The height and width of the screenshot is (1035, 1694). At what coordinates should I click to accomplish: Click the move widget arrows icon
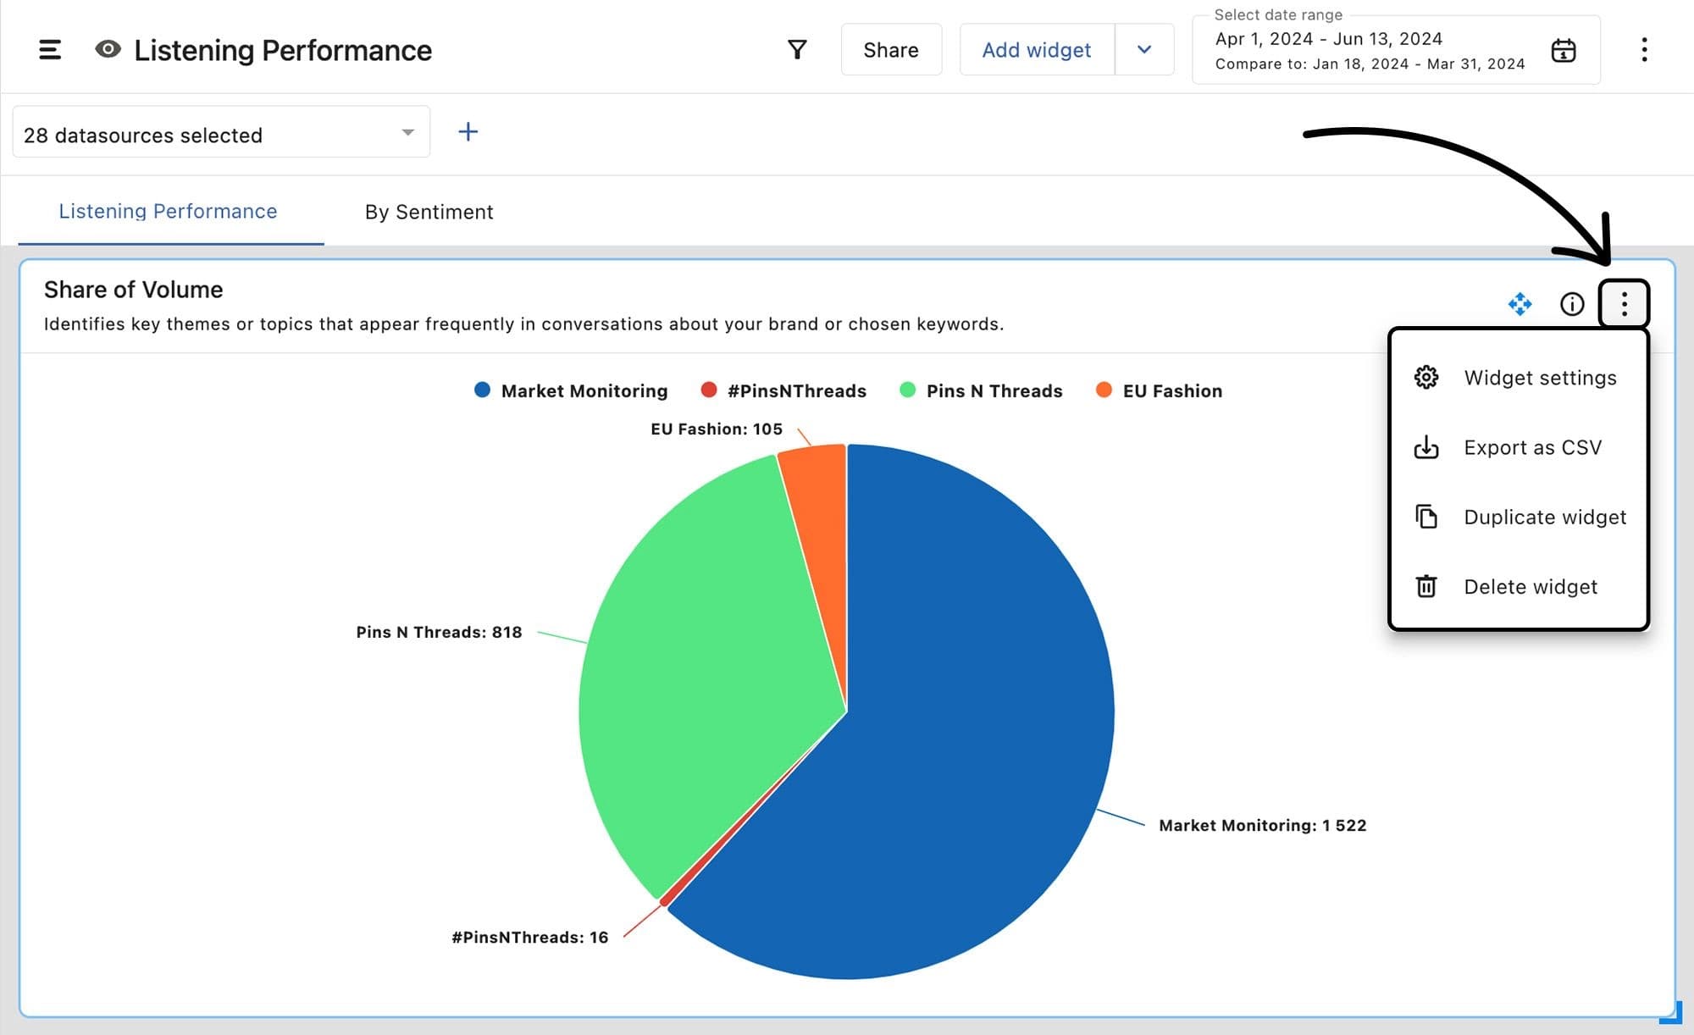pyautogui.click(x=1520, y=303)
